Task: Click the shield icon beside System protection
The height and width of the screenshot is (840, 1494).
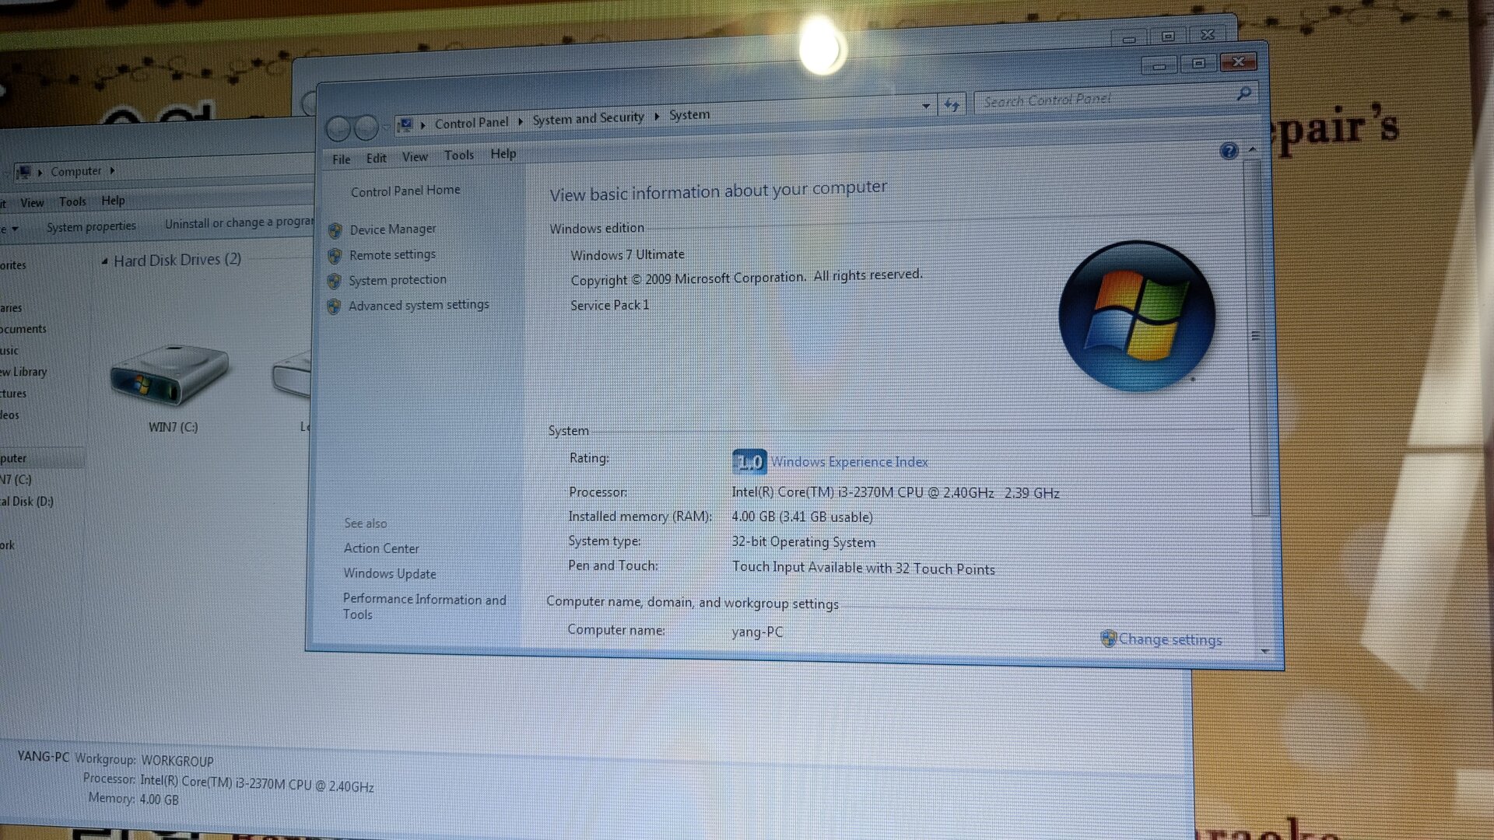Action: coord(335,281)
